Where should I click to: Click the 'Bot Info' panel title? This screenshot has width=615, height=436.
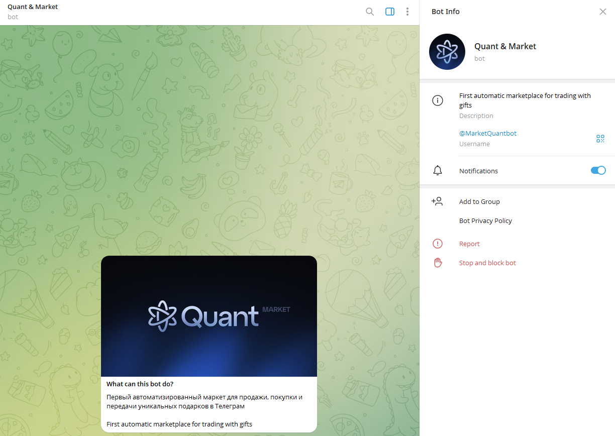446,12
